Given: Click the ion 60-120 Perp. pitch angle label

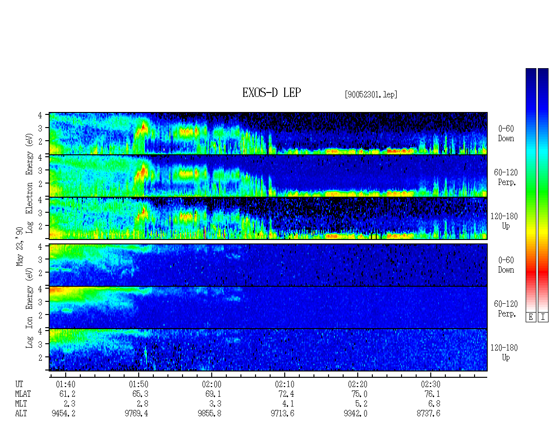Looking at the screenshot, I should click(x=506, y=309).
